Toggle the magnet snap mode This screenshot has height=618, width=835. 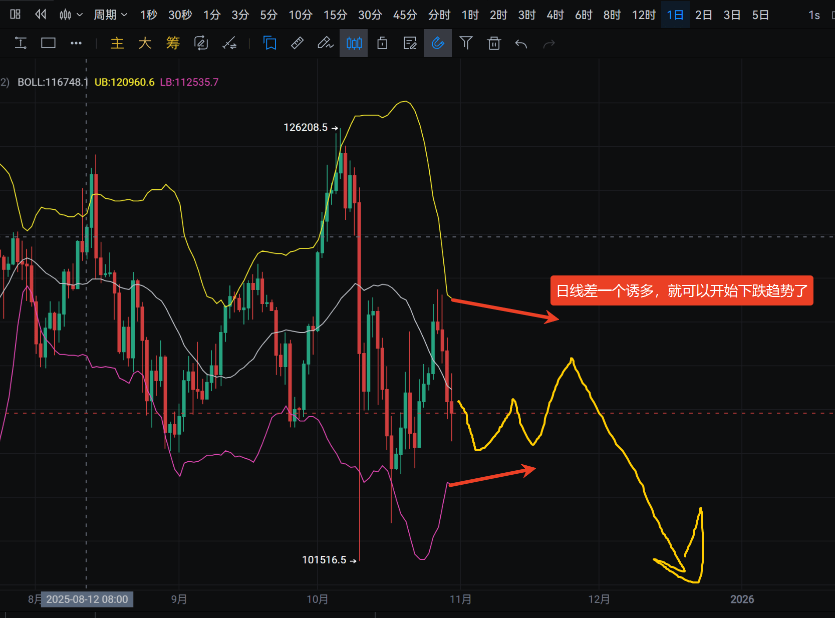pos(438,44)
